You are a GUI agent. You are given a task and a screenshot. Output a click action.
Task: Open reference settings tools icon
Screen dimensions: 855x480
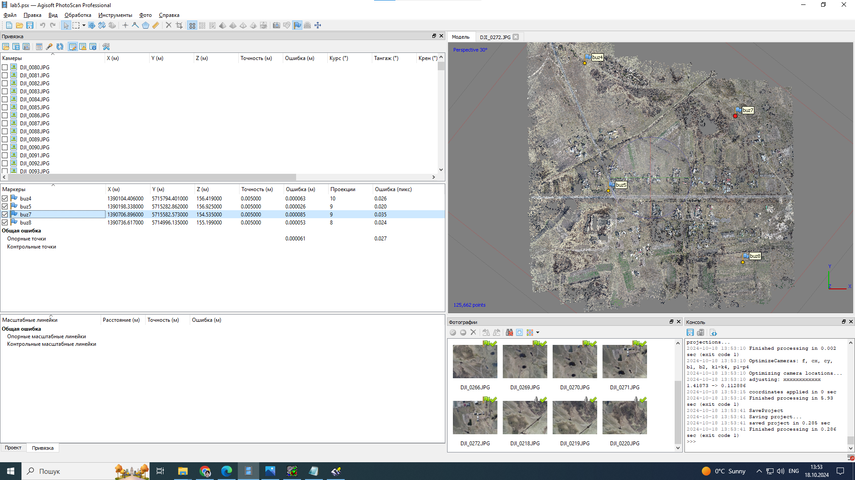[x=106, y=47]
